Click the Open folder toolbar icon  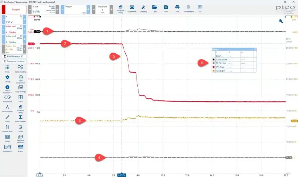pos(155,9)
